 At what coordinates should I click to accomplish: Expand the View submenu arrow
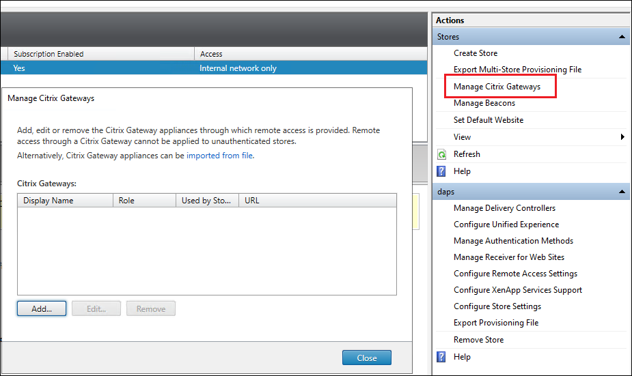point(622,137)
